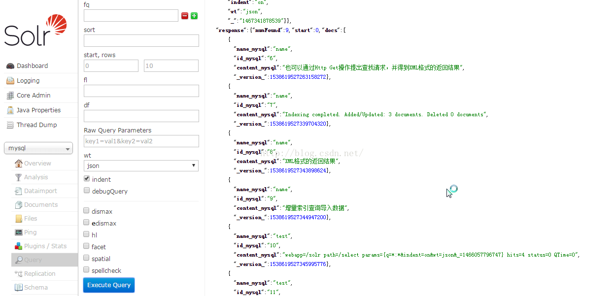The height and width of the screenshot is (296, 614).
Task: Click the Core Admin icon
Action: [10, 96]
